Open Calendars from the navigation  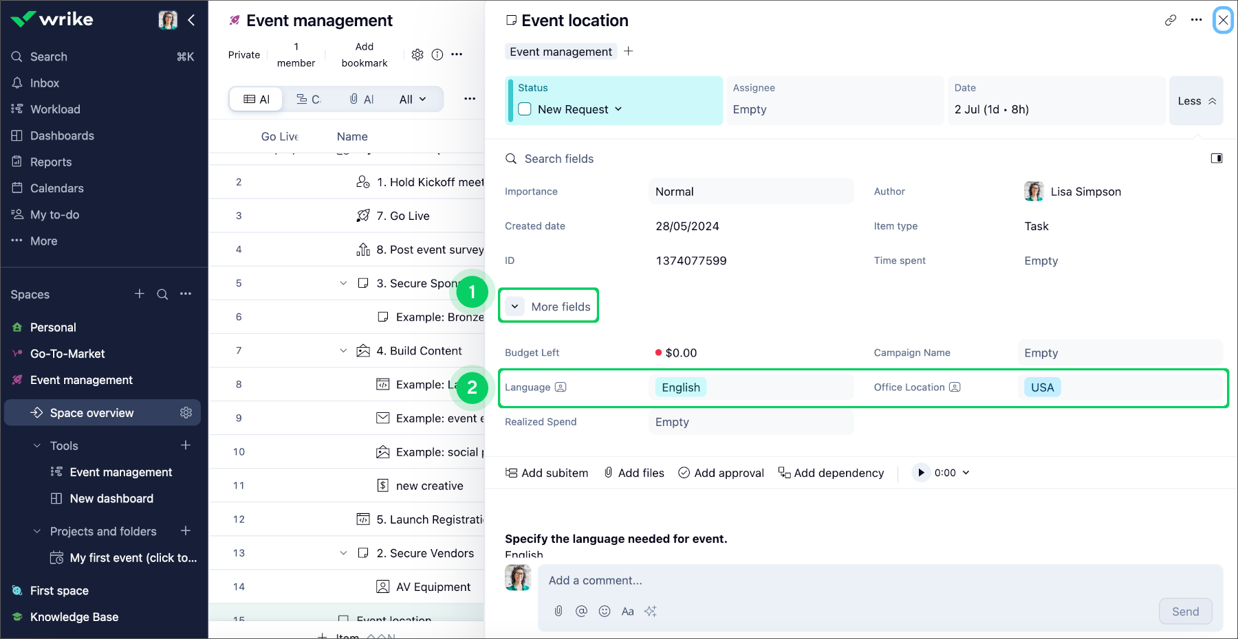tap(56, 188)
